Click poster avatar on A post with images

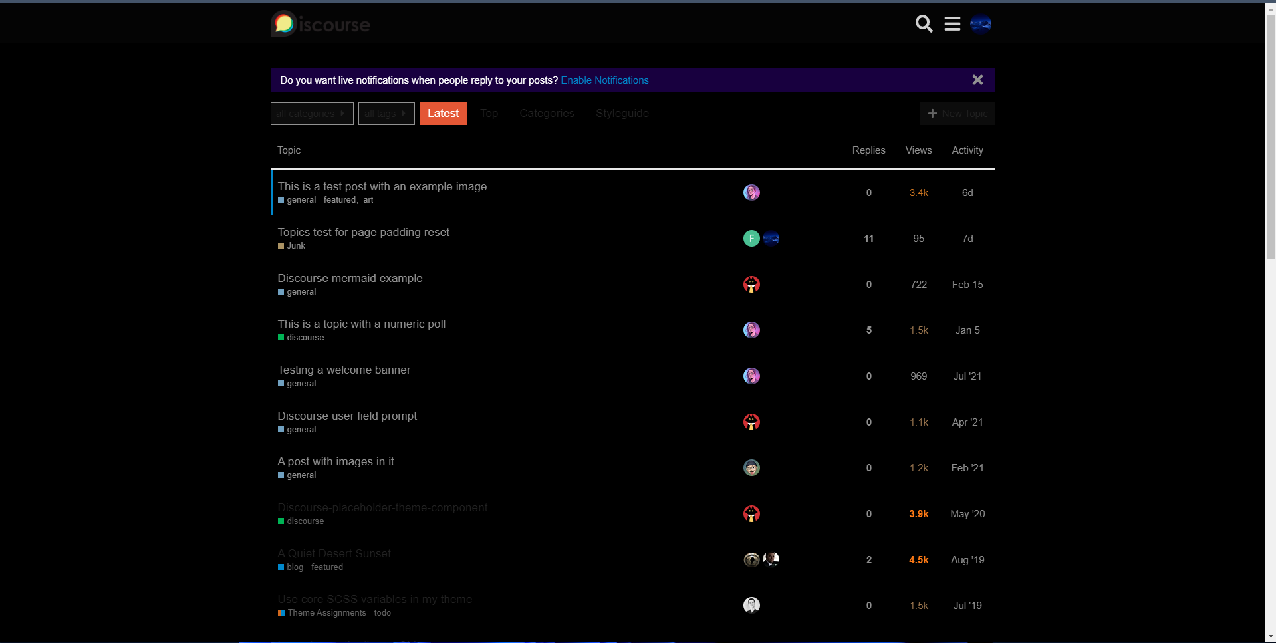pos(751,468)
